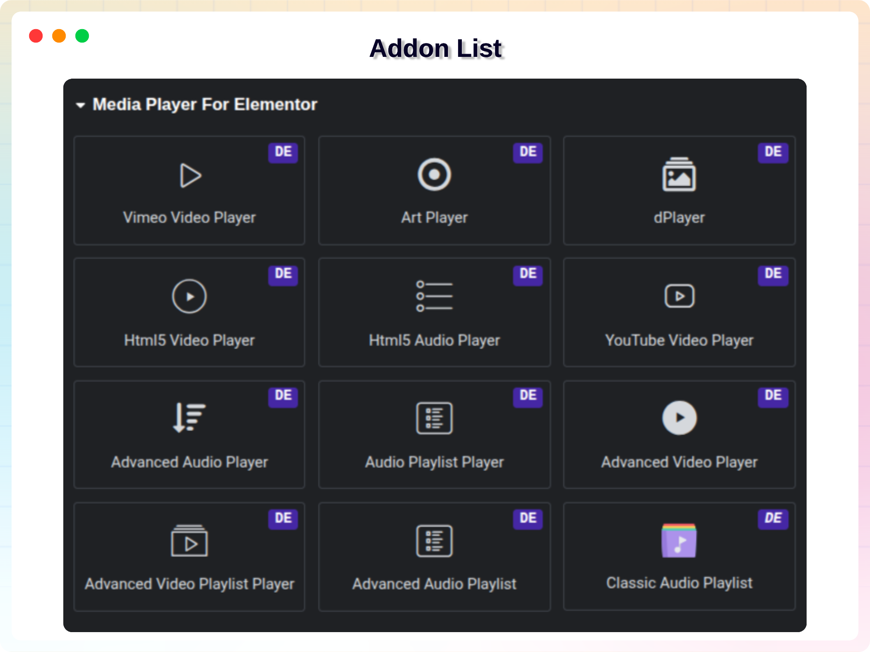Image resolution: width=870 pixels, height=652 pixels.
Task: Click the Advanced Video Player round play icon
Action: point(679,418)
